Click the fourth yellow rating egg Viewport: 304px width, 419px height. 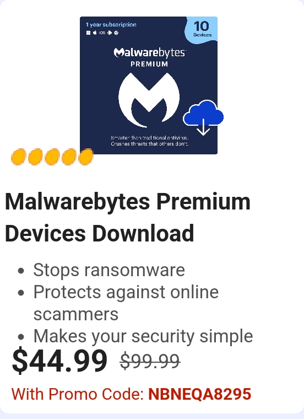point(69,157)
